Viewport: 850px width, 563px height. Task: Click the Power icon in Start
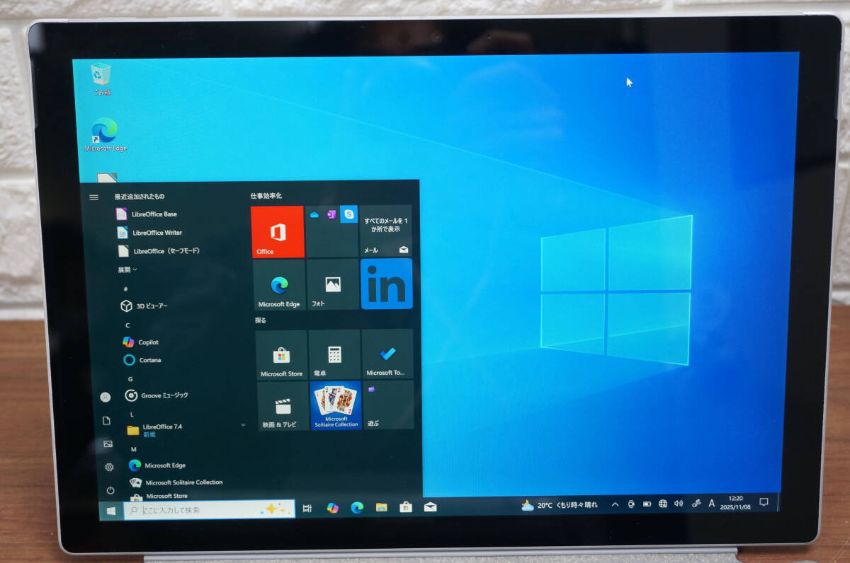point(110,489)
